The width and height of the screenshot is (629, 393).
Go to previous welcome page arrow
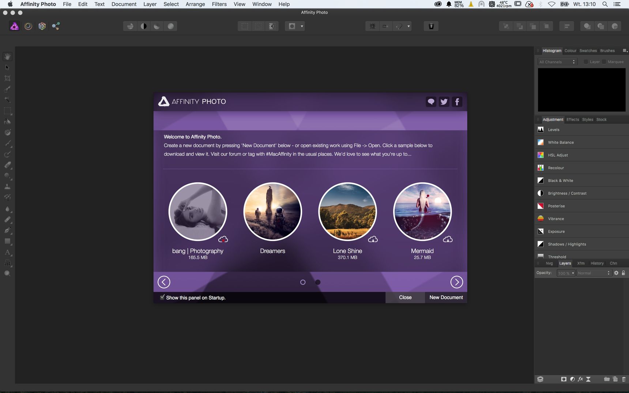click(164, 282)
